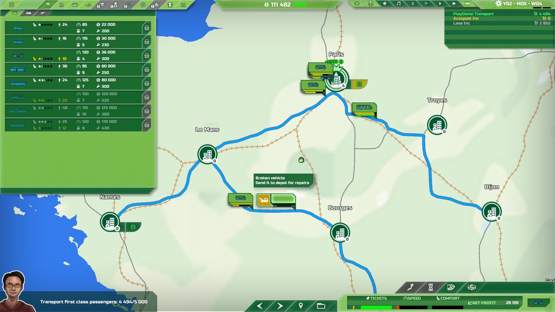The height and width of the screenshot is (312, 555).
Task: Set game speed to fastest
Action: click(x=467, y=3)
